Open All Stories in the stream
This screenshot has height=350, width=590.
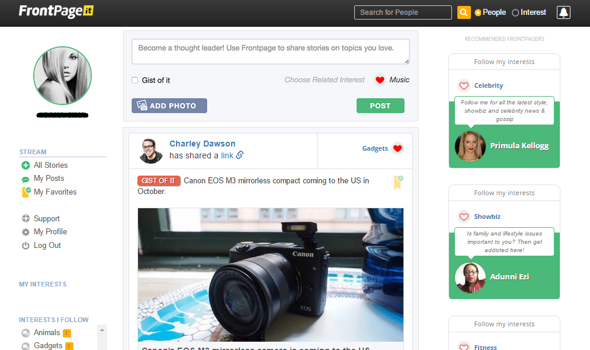coord(51,166)
